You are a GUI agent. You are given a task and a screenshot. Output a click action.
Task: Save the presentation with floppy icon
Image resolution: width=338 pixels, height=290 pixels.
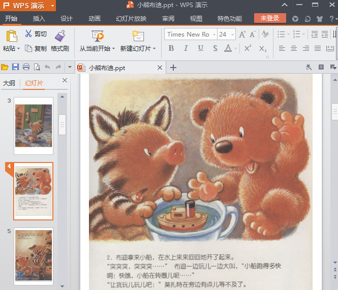click(x=15, y=67)
